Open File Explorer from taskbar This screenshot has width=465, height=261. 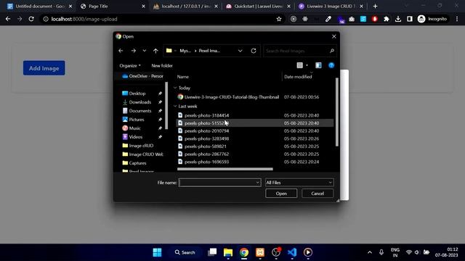[228, 252]
